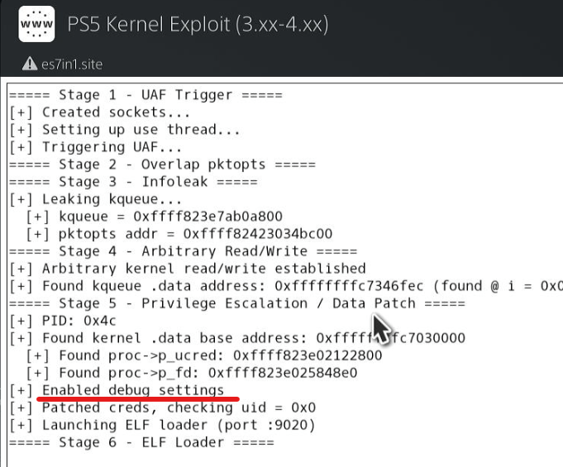Click the Stage 4 - Arbitrary Read/Write header
This screenshot has height=467, width=563.
coord(183,251)
